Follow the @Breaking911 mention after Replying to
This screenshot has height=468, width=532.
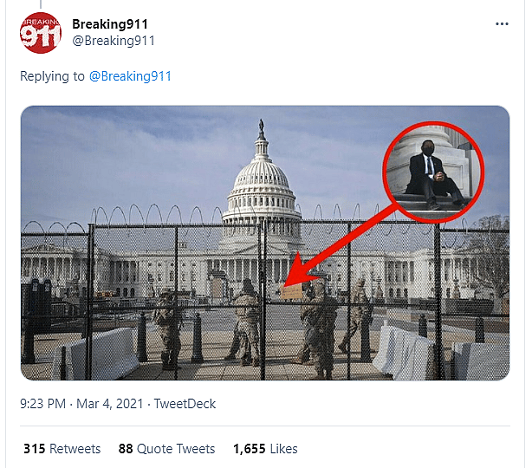(x=130, y=76)
